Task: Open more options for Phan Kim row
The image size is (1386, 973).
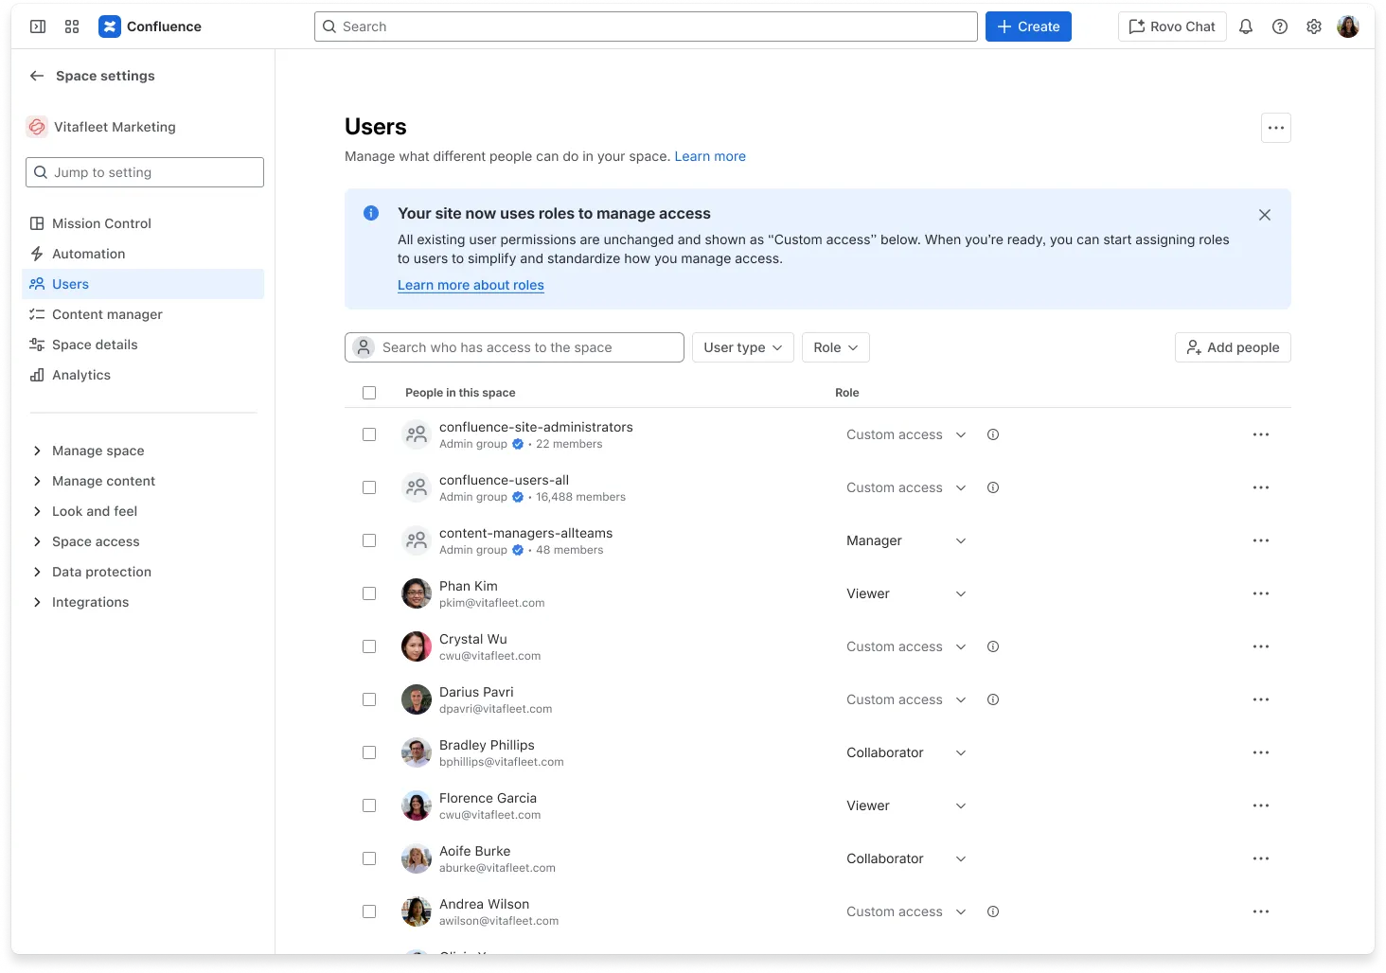Action: pos(1261,593)
